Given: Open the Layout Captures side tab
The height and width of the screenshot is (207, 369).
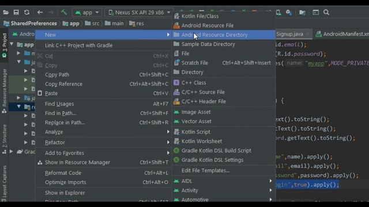Looking at the screenshot, I should click(x=4, y=183).
